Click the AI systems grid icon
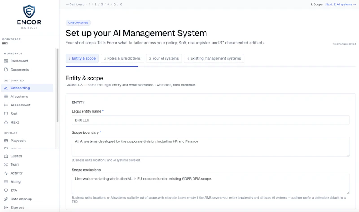The width and height of the screenshot is (359, 212). pyautogui.click(x=6, y=97)
